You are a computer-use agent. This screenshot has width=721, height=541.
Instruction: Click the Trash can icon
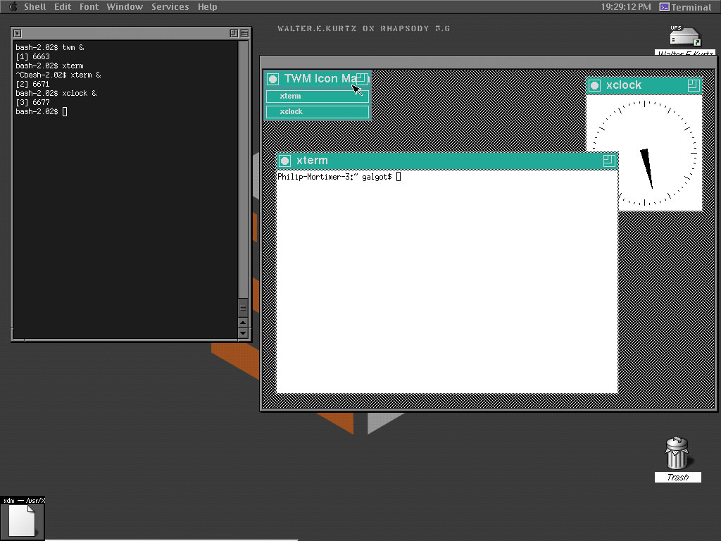pos(677,453)
